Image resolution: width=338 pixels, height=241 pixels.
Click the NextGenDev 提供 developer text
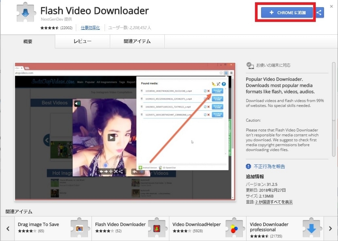coord(56,19)
